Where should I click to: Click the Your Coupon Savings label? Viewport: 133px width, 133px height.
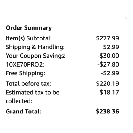tap(35, 56)
